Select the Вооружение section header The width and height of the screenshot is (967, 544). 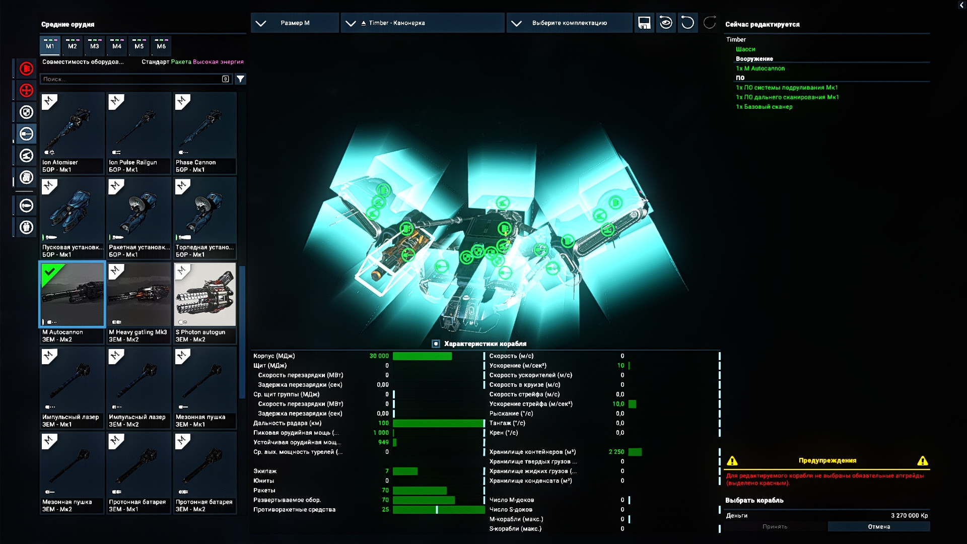point(754,59)
